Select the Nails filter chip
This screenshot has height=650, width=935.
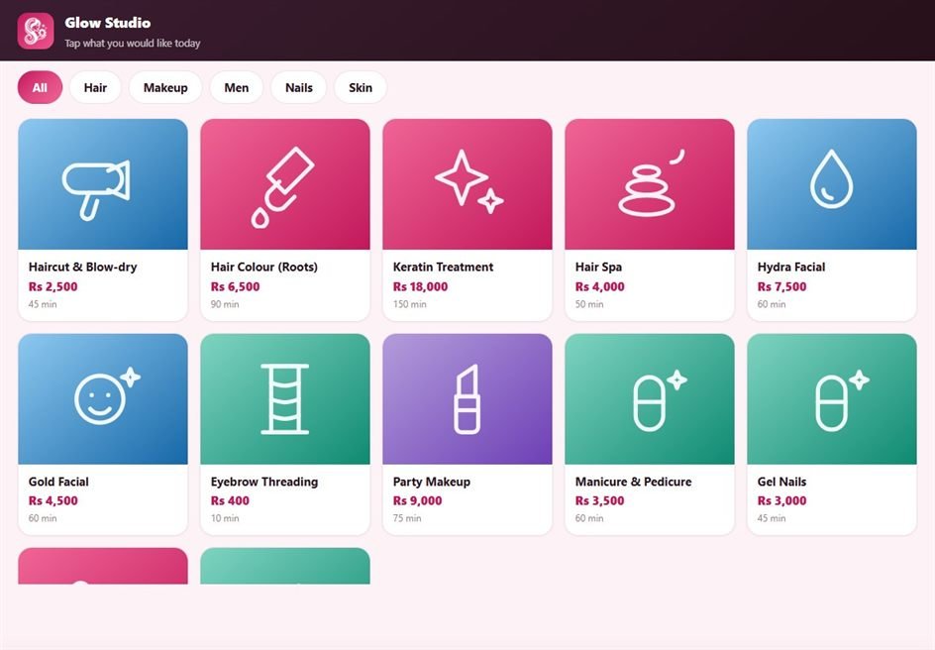pyautogui.click(x=299, y=87)
